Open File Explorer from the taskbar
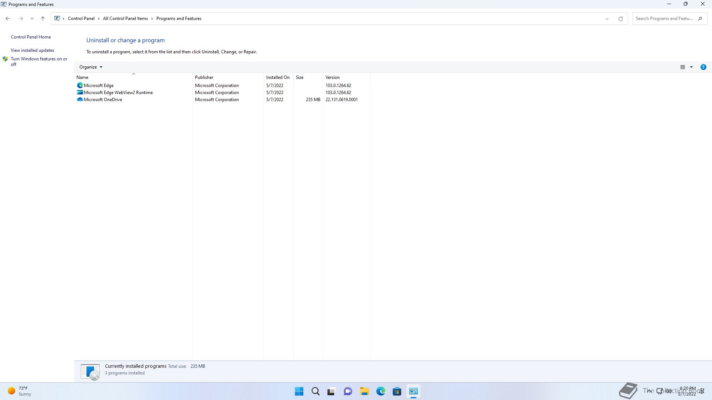 pyautogui.click(x=364, y=391)
